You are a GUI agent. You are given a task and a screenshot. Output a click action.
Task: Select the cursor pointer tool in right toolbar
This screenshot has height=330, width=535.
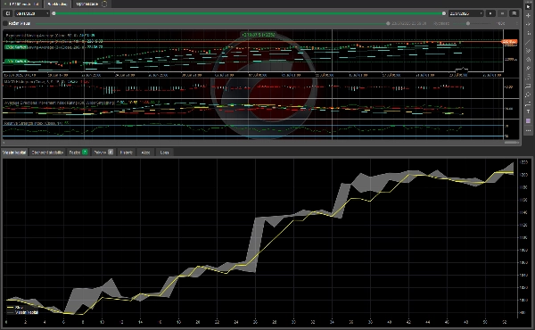click(528, 6)
